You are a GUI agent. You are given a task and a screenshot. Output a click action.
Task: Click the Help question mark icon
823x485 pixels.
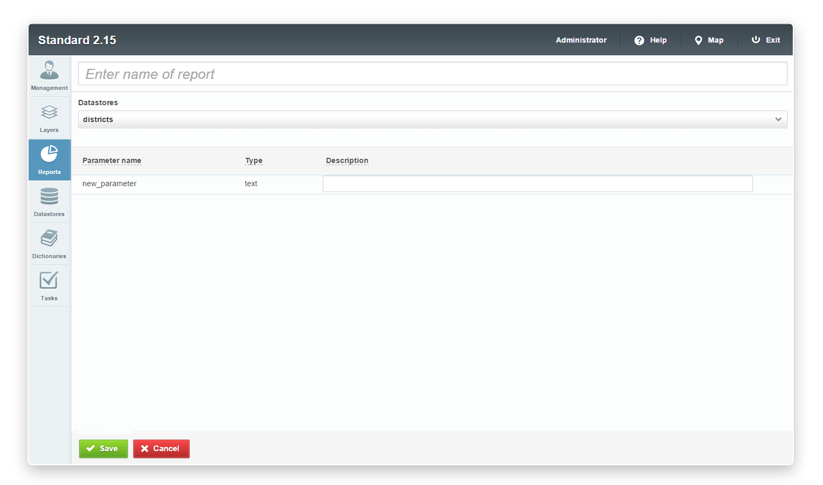coord(639,40)
